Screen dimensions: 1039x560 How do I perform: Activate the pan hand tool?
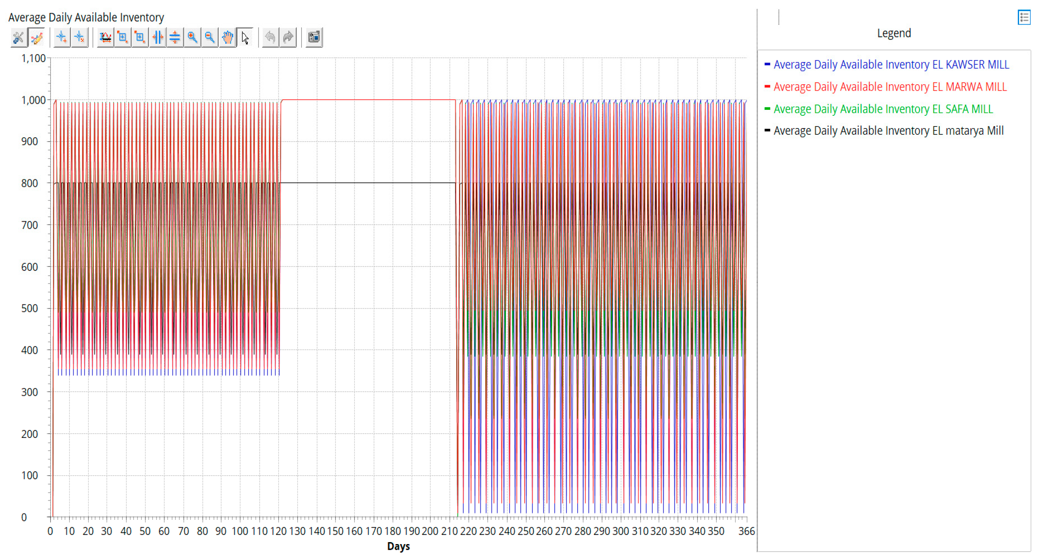pyautogui.click(x=227, y=38)
